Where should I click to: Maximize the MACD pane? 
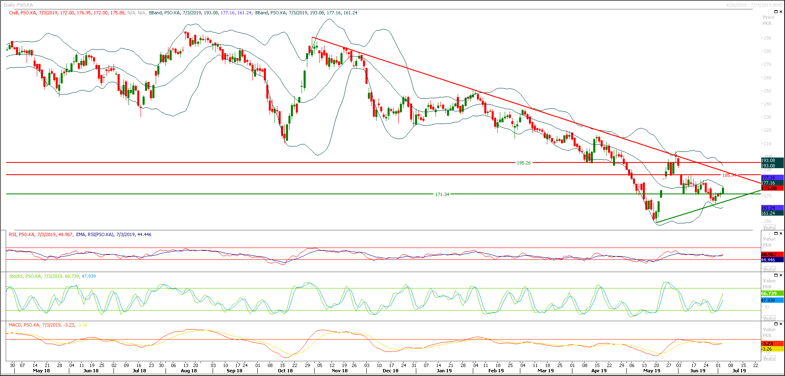pyautogui.click(x=777, y=324)
